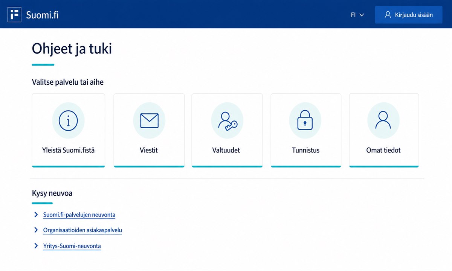Image resolution: width=452 pixels, height=271 pixels.
Task: Open the Organisaatioiden asiakaspalvelu link
Action: [82, 230]
